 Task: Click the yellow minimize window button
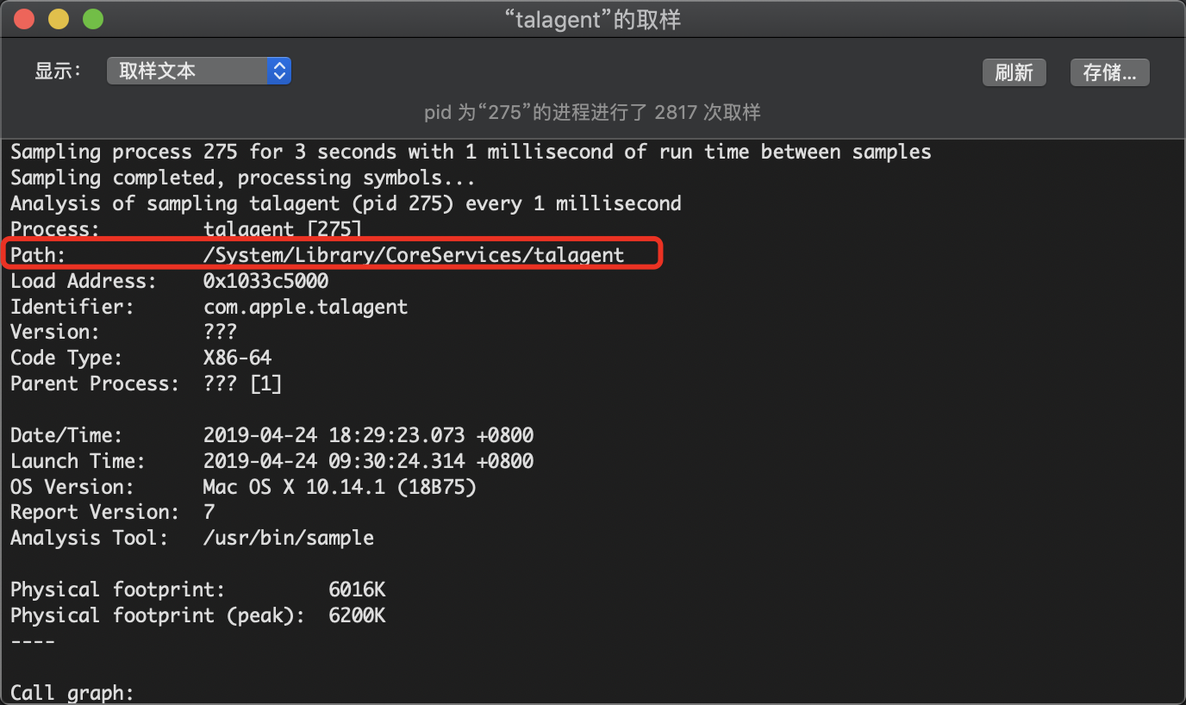click(x=59, y=19)
